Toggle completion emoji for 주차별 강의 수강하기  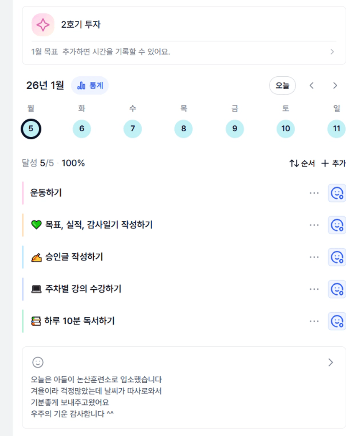tap(337, 289)
